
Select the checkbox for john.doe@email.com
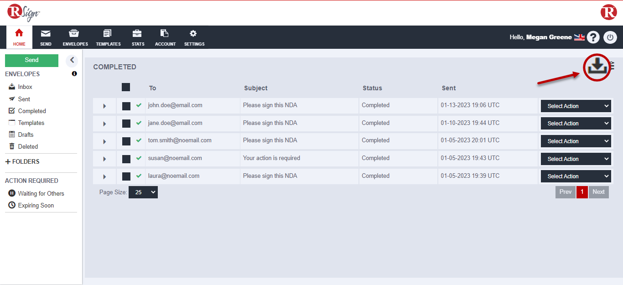126,106
